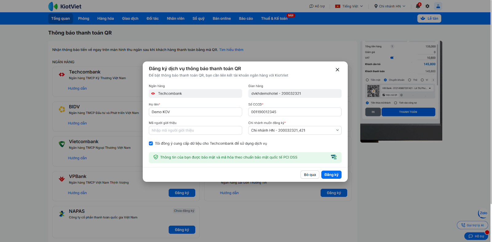Focus the Số CCCD input field
Screen dimensions: 492x242
click(x=295, y=112)
